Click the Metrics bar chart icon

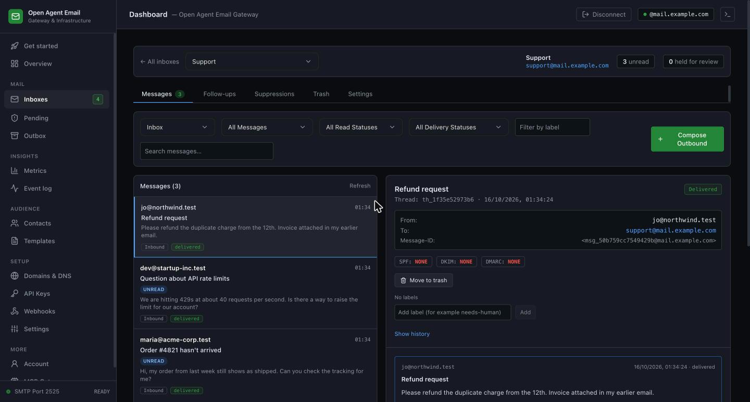pyautogui.click(x=15, y=171)
